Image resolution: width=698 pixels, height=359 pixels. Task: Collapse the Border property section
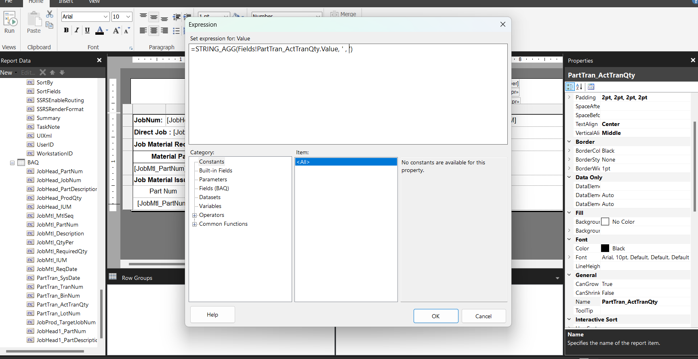click(569, 142)
